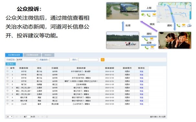Viewport: 196px width, 122px height.
Task: Check the checkbox for row 2
Action: pyautogui.click(x=7, y=75)
